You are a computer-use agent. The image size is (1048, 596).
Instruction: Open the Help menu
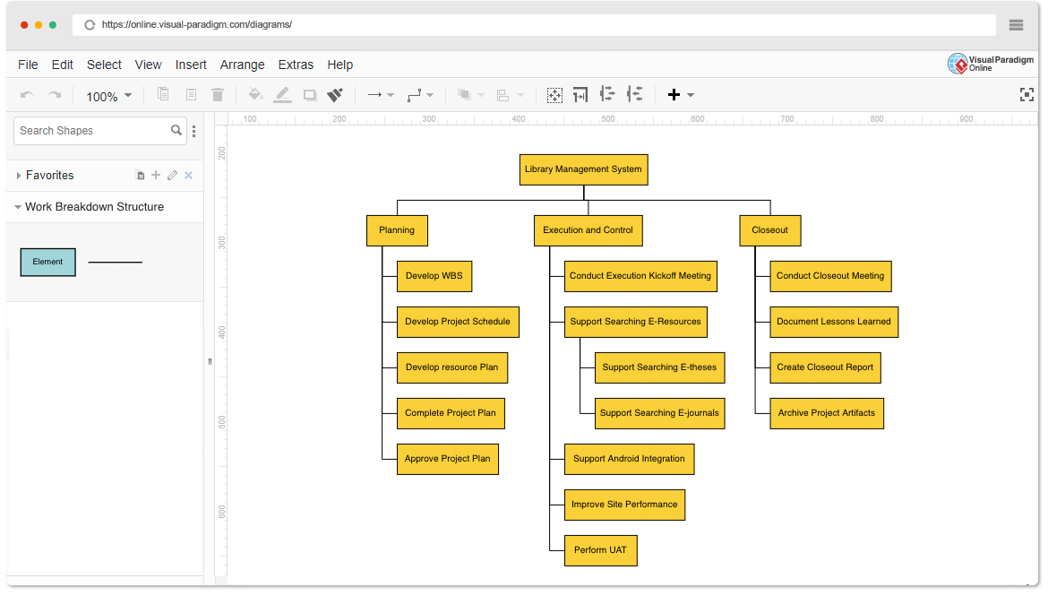click(340, 65)
